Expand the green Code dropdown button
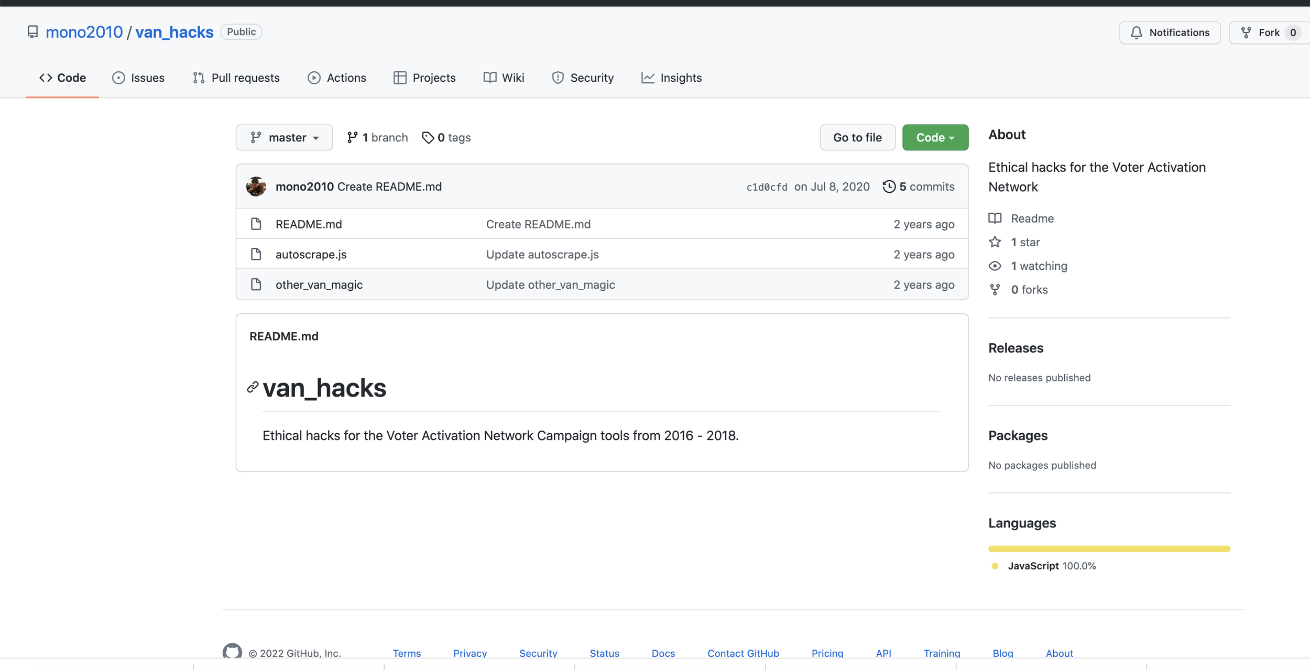 pyautogui.click(x=935, y=137)
